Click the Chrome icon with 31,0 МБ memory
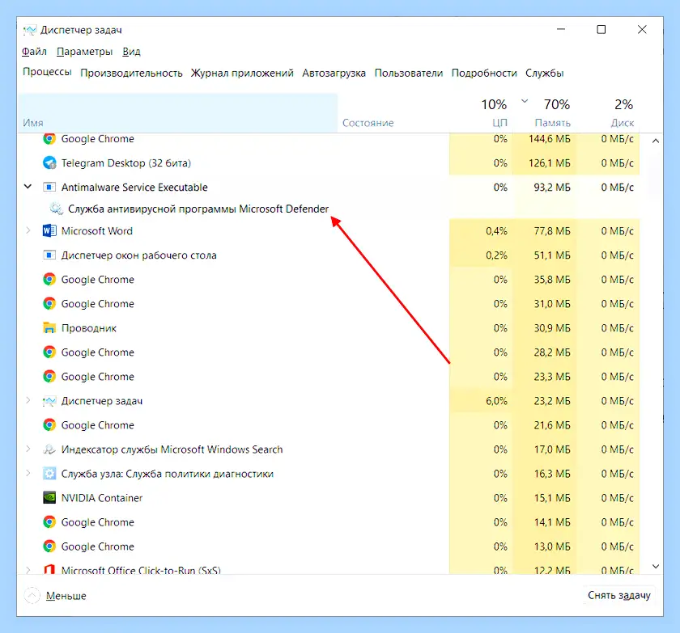This screenshot has height=633, width=680. (49, 303)
